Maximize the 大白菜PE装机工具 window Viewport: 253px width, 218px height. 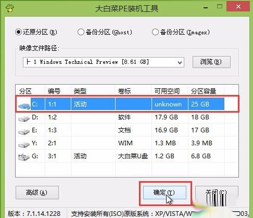(x=220, y=7)
